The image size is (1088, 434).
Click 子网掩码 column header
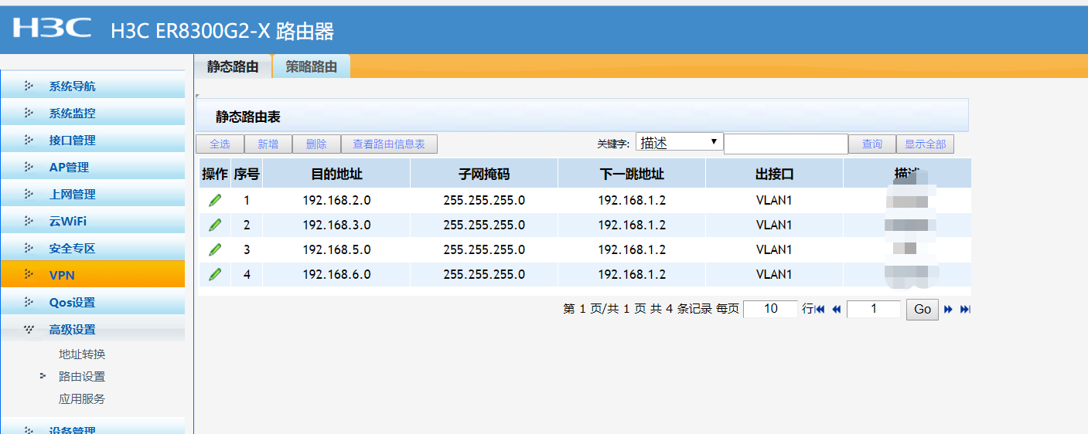click(484, 175)
